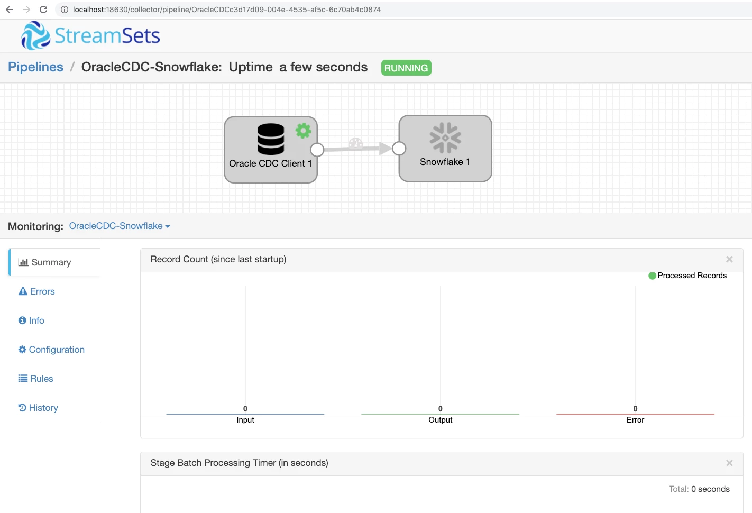This screenshot has height=513, width=752.
Task: Select the Oracle CDC Client 1 database icon
Action: (x=271, y=139)
